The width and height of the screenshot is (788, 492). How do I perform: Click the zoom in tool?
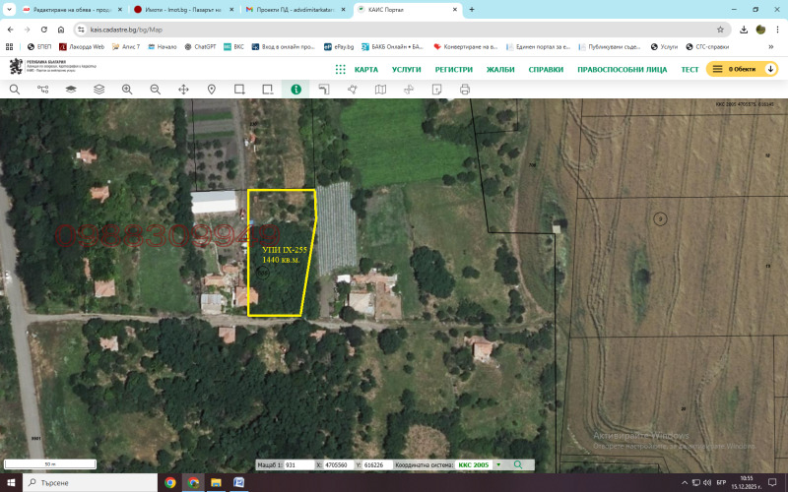[x=127, y=89]
